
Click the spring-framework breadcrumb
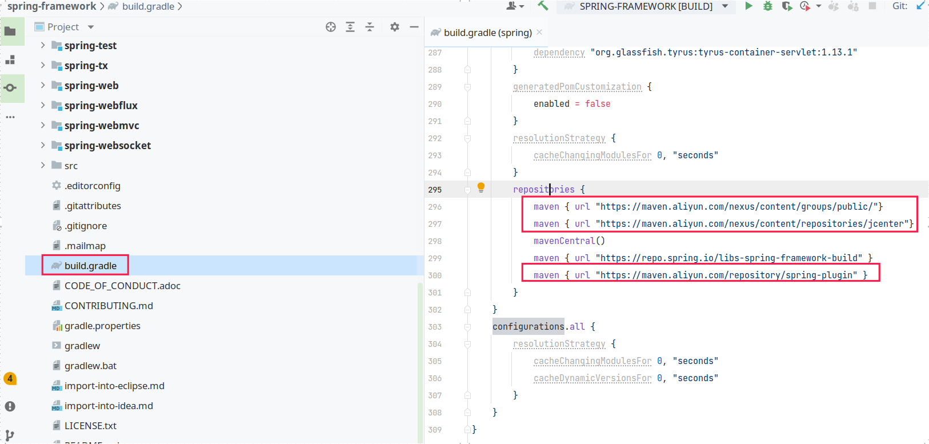pos(52,6)
